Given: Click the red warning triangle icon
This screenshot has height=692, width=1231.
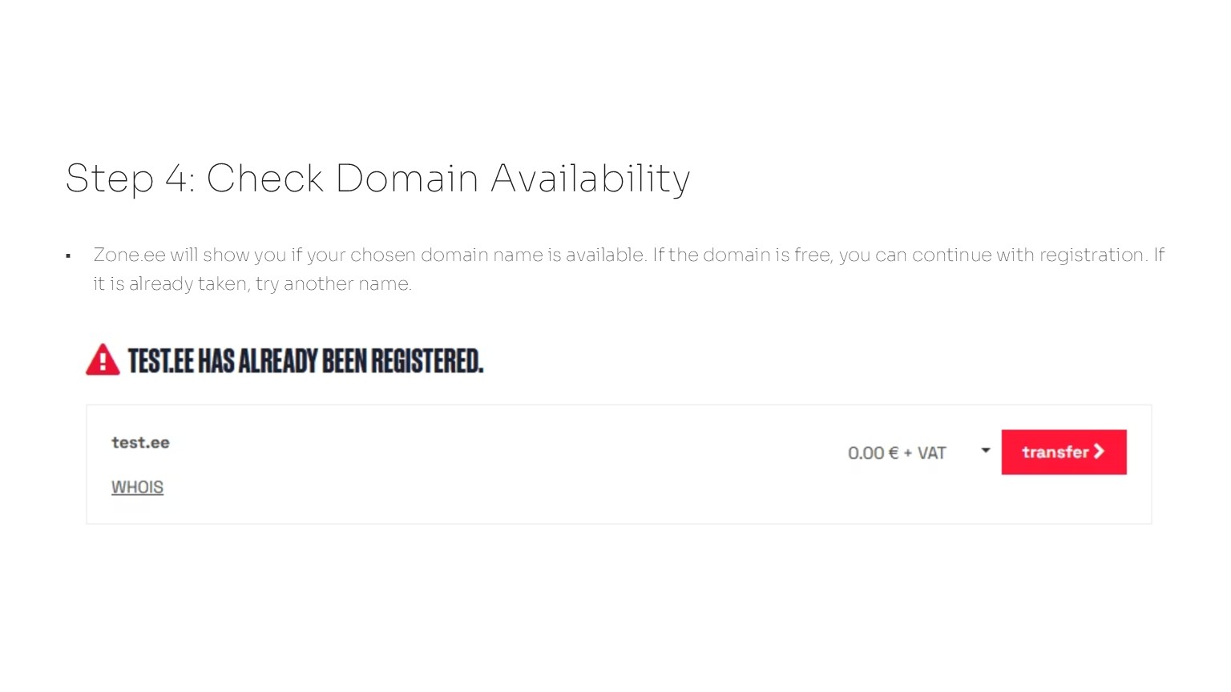Looking at the screenshot, I should [x=103, y=360].
